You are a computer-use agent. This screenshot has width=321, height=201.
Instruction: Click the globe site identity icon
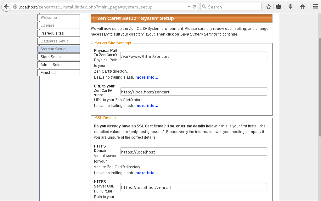(x=15, y=7)
